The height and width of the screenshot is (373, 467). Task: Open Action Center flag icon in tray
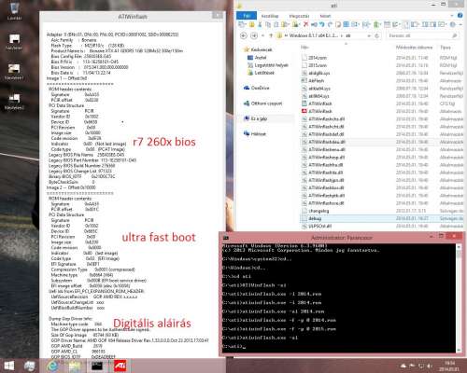[412, 366]
